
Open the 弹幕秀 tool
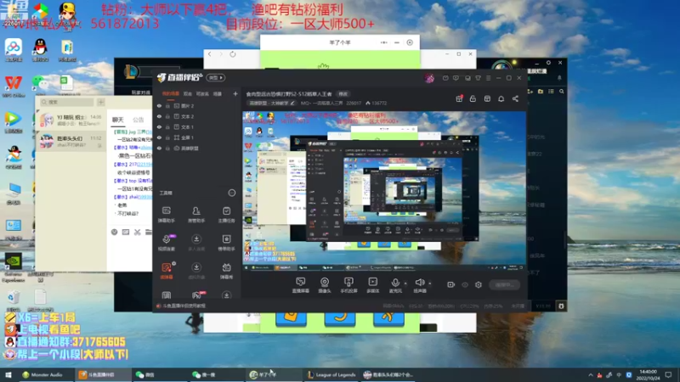pyautogui.click(x=226, y=271)
